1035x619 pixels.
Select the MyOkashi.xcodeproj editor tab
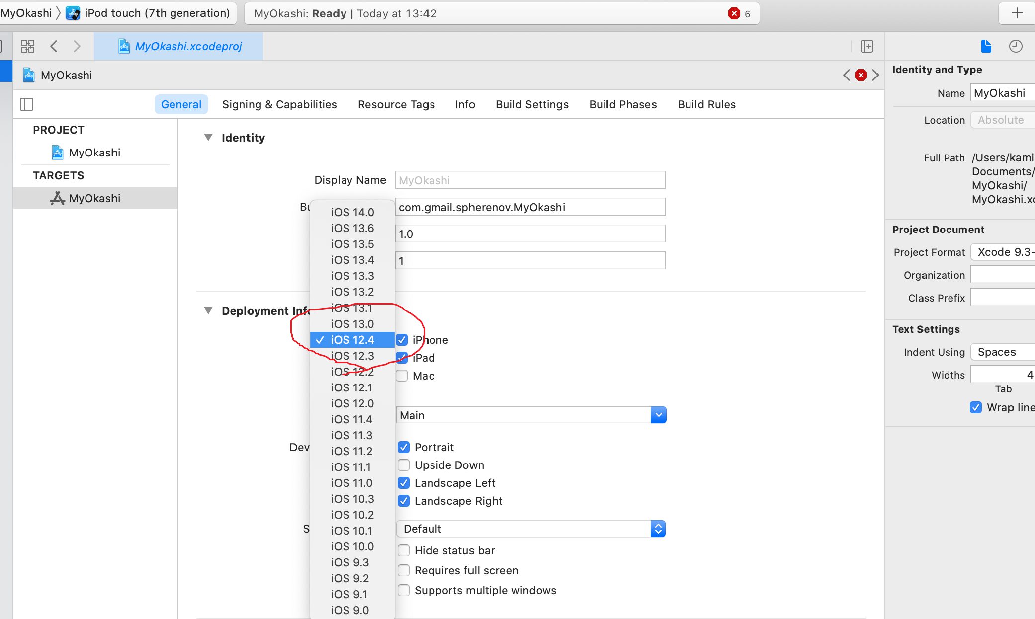[x=178, y=46]
